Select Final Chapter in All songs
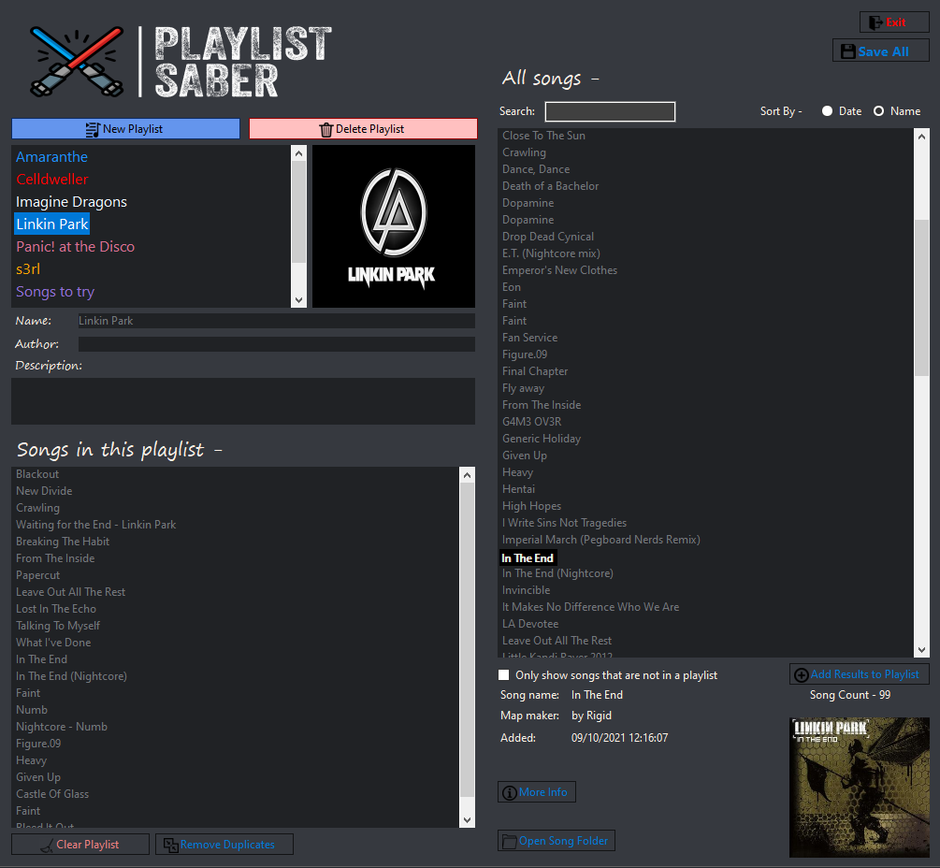The image size is (940, 868). (x=535, y=371)
